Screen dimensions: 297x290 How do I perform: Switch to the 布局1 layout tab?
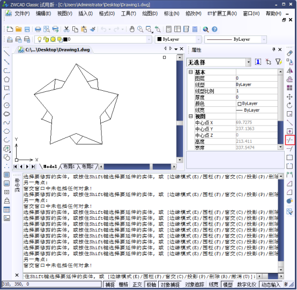(69, 166)
